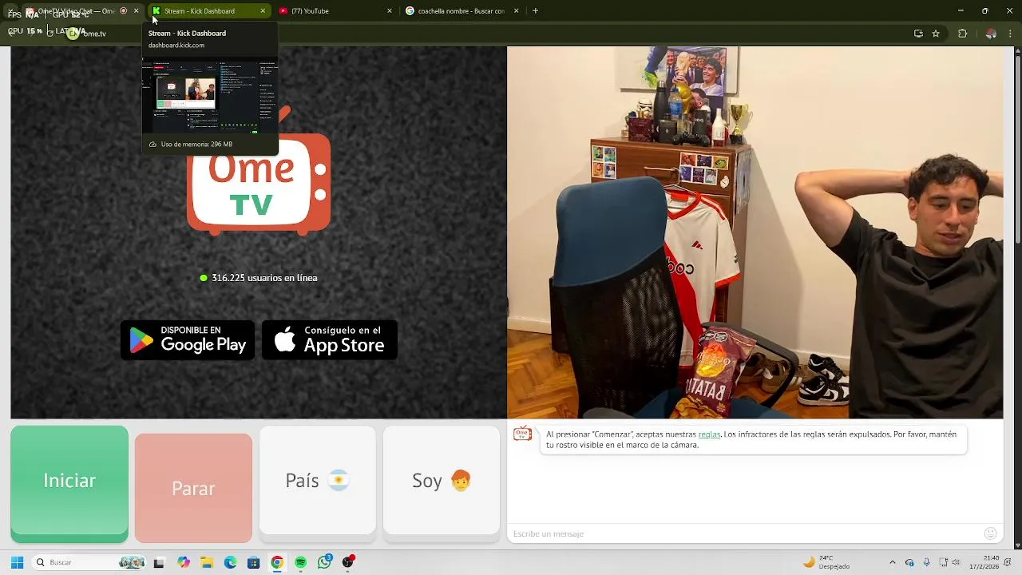Stop the chat with the Parar button
1022x575 pixels.
tap(193, 488)
